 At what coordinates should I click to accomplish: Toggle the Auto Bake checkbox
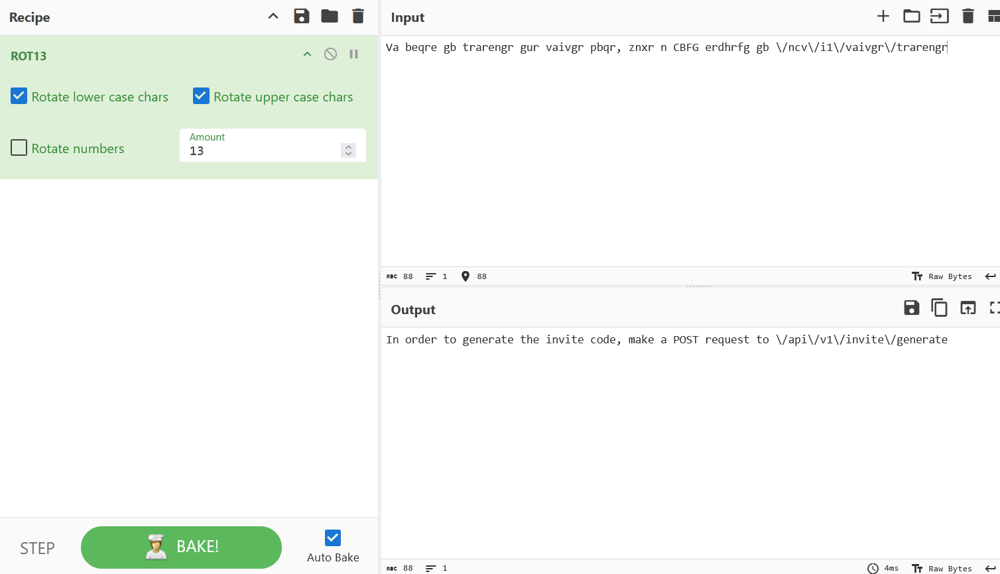point(333,538)
